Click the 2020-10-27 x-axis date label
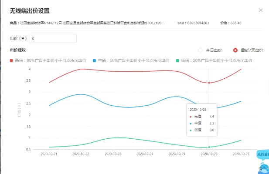The image size is (269, 174). coord(241,154)
